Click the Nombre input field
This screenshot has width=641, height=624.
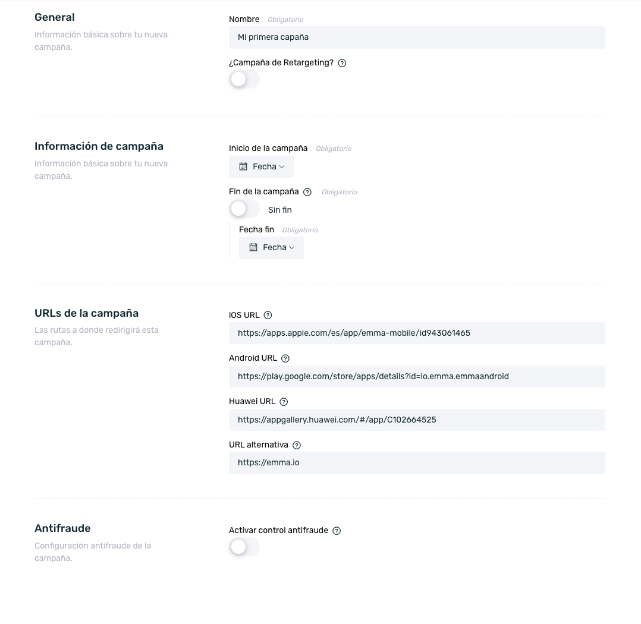tap(417, 37)
